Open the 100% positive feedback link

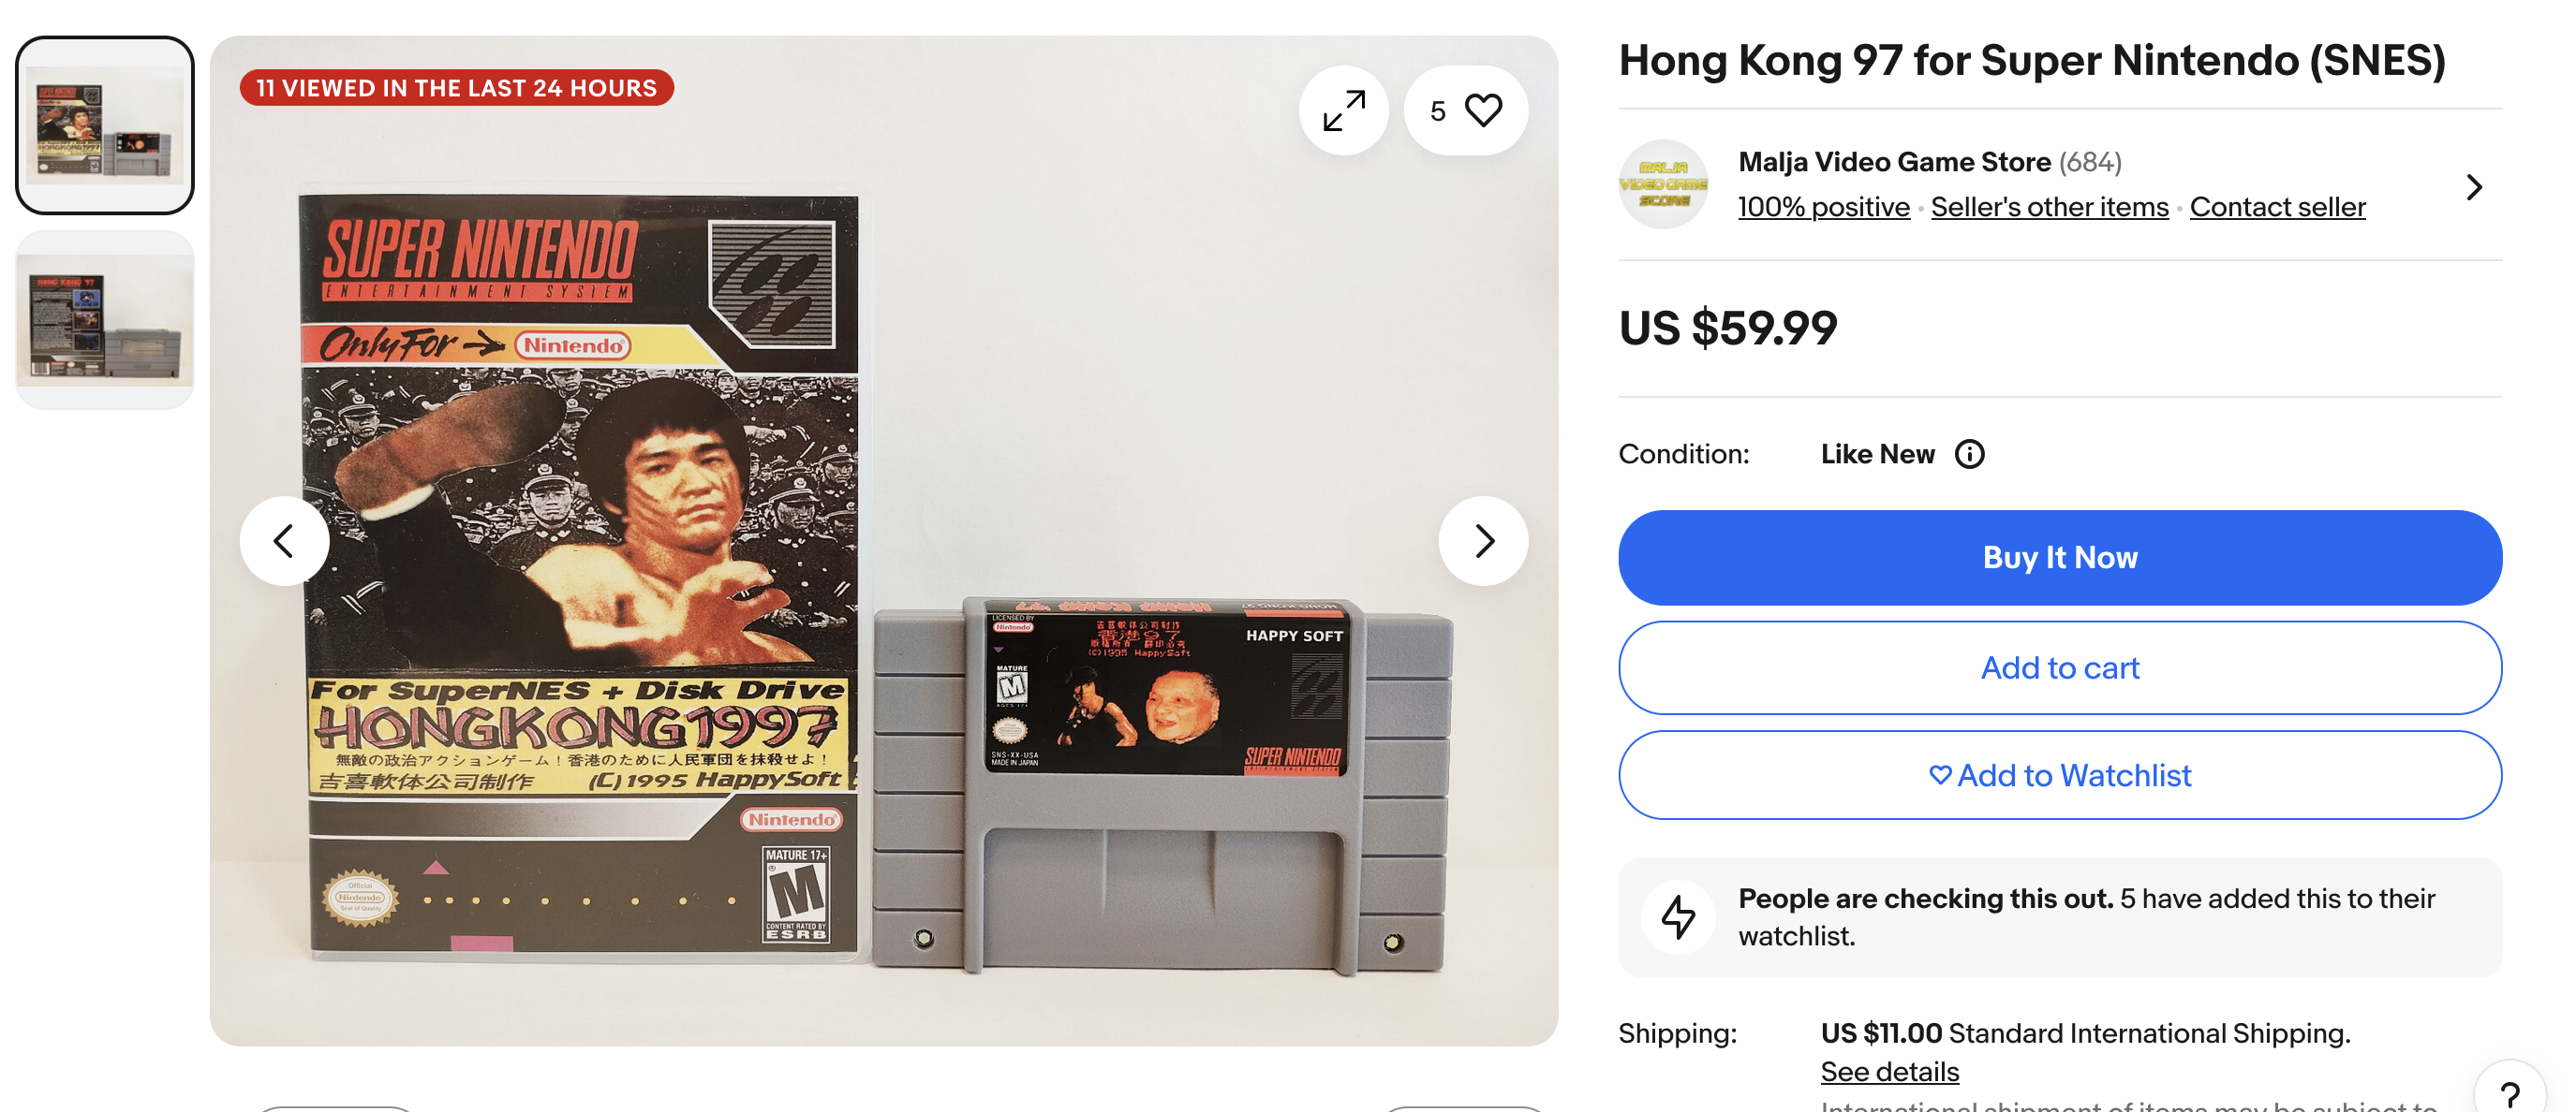pos(1823,207)
